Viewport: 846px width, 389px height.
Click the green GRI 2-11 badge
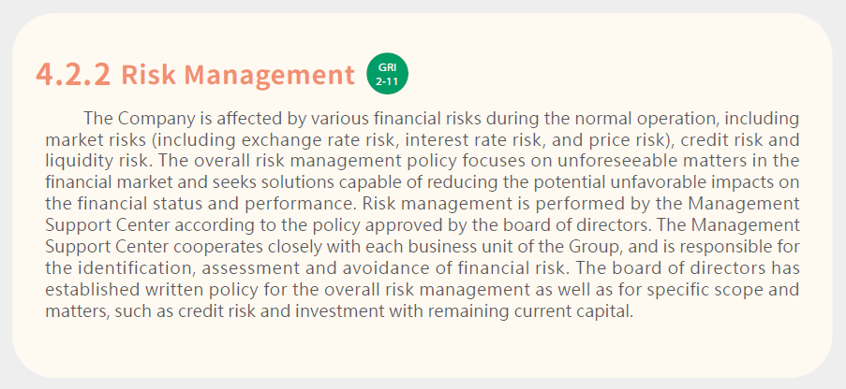[x=387, y=74]
